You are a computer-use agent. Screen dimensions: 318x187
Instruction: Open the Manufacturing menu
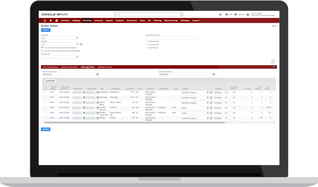point(171,21)
